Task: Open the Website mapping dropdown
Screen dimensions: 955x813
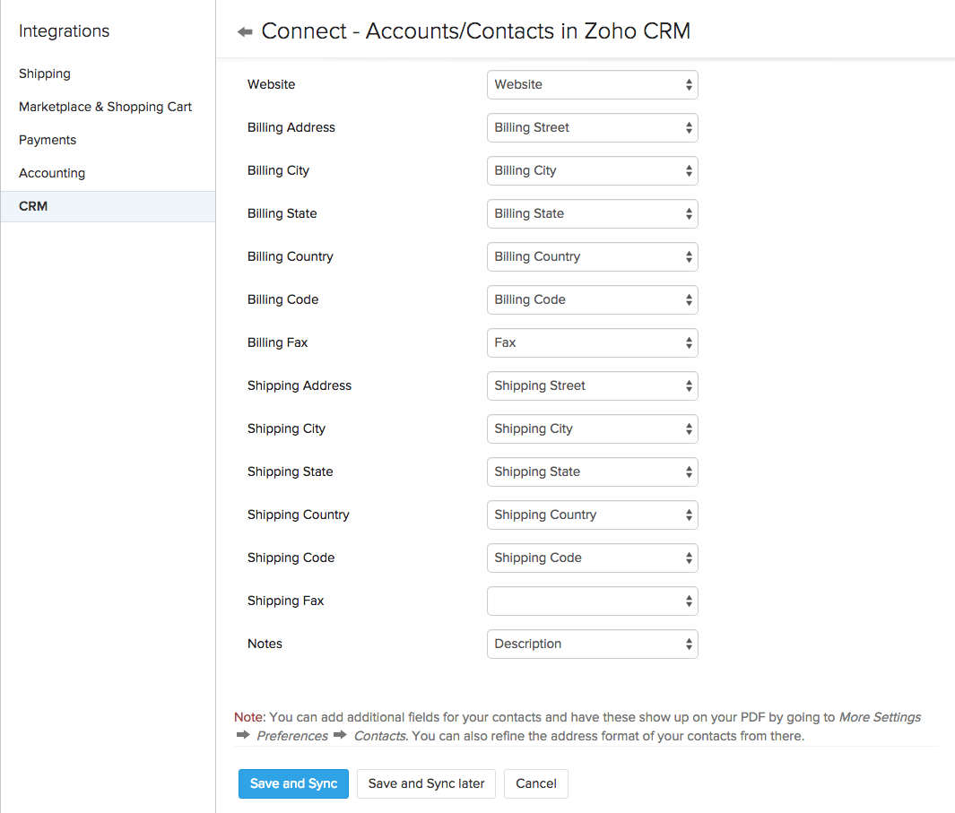Action: (x=592, y=84)
